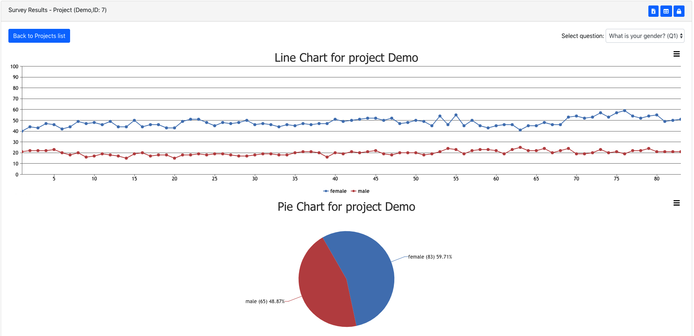Click the blue female legend marker
Screen dimensions: 694x336
(x=326, y=191)
